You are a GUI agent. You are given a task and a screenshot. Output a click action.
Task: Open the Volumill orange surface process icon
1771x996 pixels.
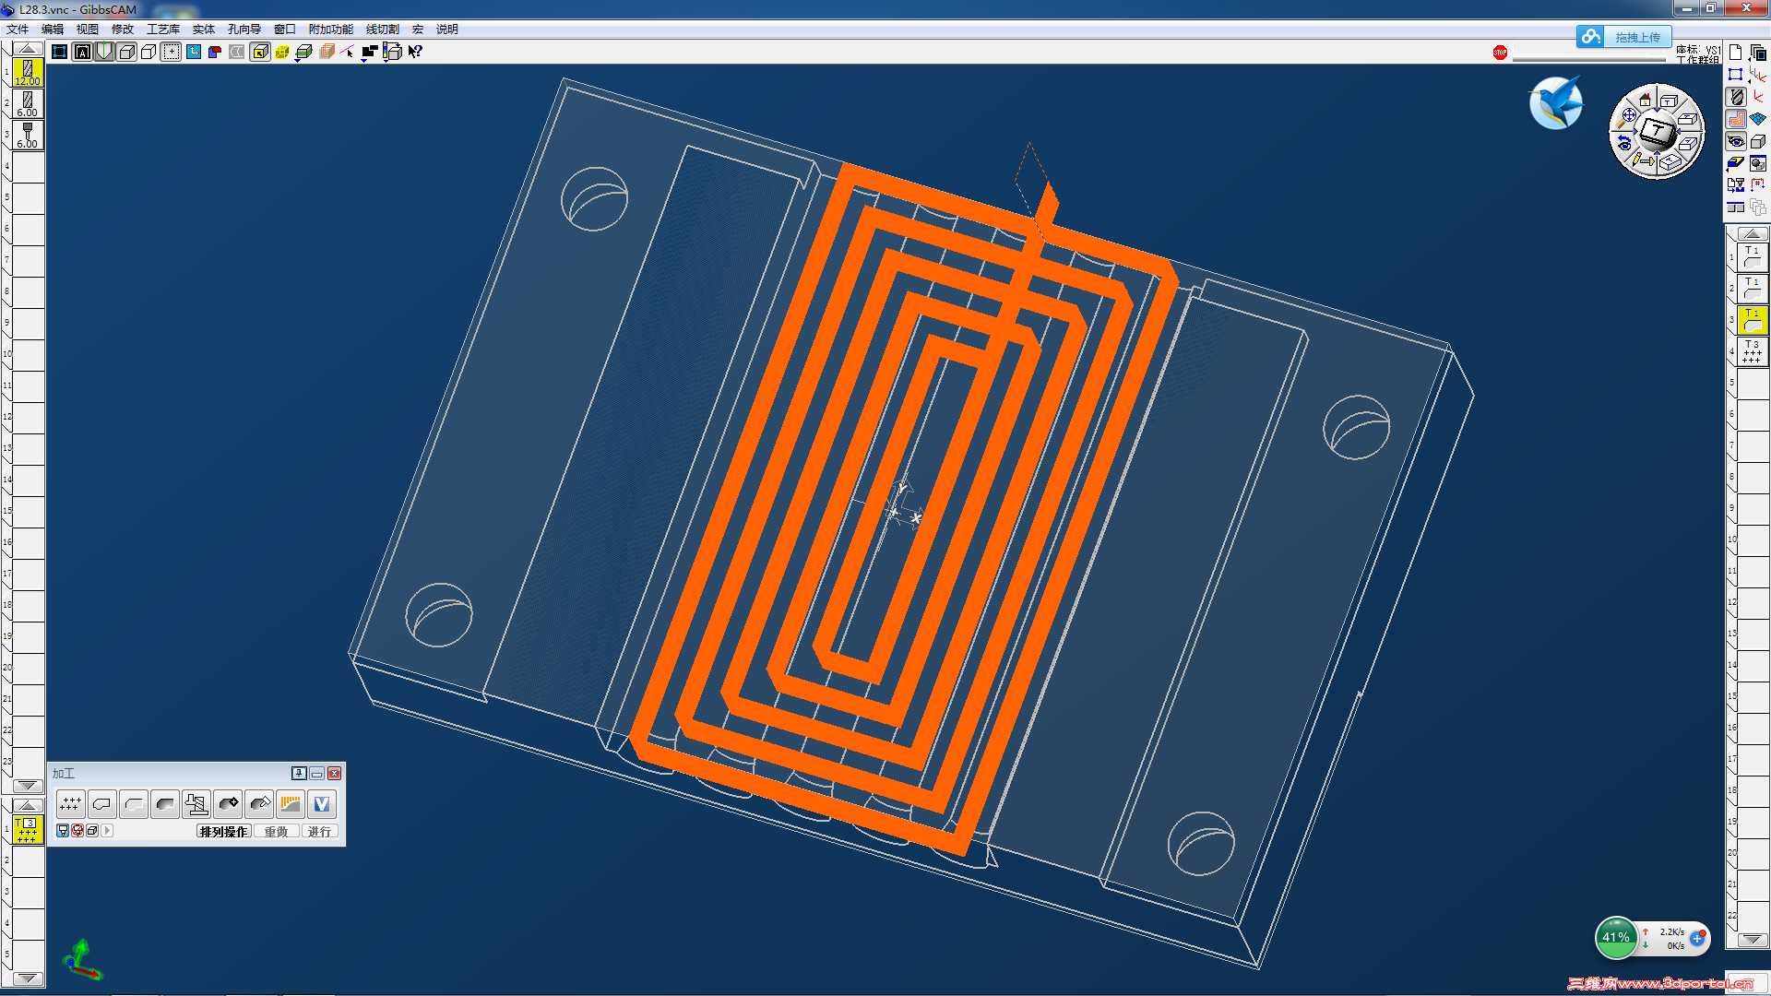[x=291, y=804]
